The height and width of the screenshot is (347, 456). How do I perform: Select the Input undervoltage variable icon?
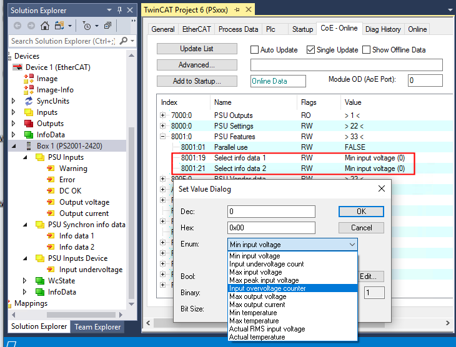[51, 270]
